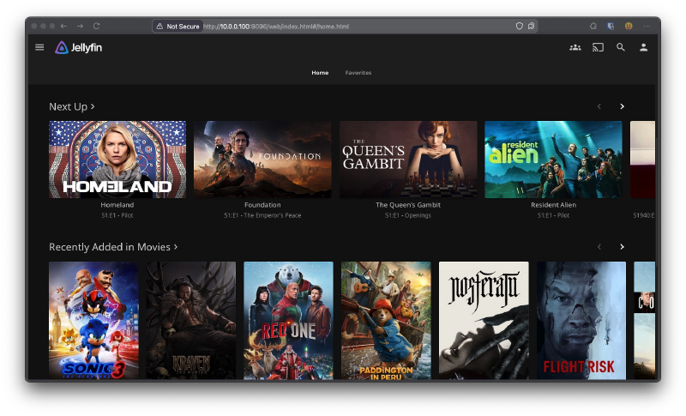Click the shield icon in address bar
The image size is (686, 416).
[519, 27]
